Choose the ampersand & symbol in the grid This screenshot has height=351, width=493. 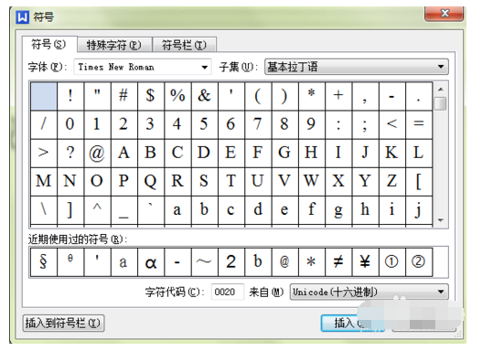click(204, 96)
